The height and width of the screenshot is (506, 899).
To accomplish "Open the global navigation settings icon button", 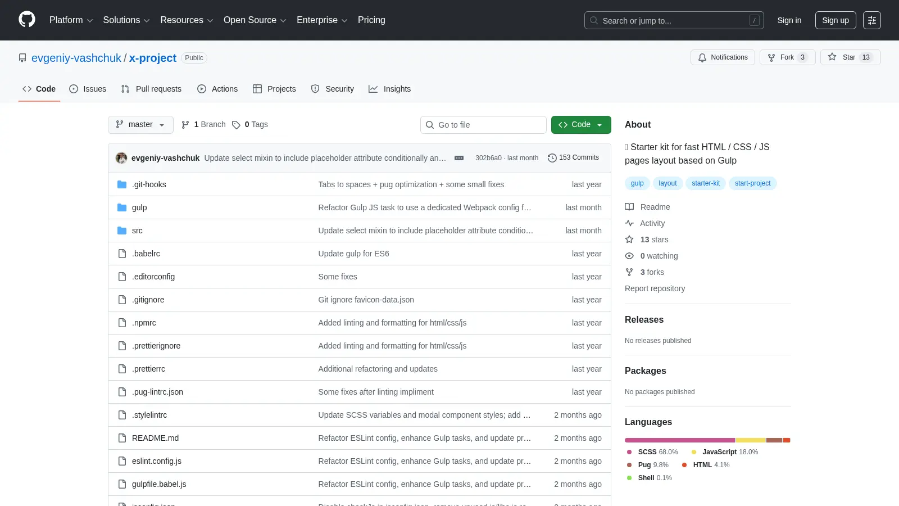I will point(872,20).
